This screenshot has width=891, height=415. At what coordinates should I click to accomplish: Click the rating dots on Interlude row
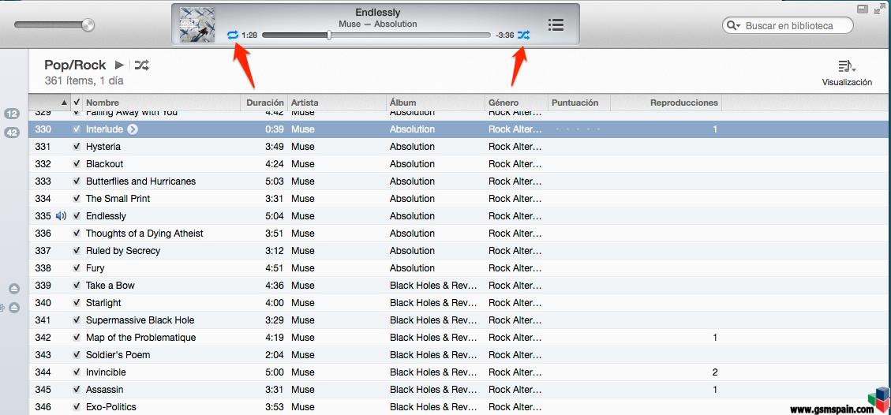click(578, 129)
